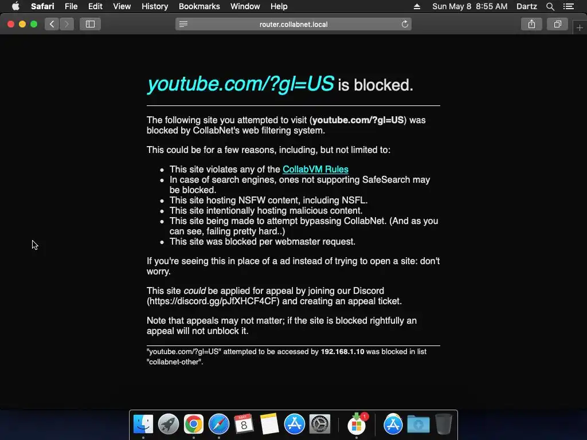Show all tabs overview
Screen dimensions: 587x440
pyautogui.click(x=557, y=24)
